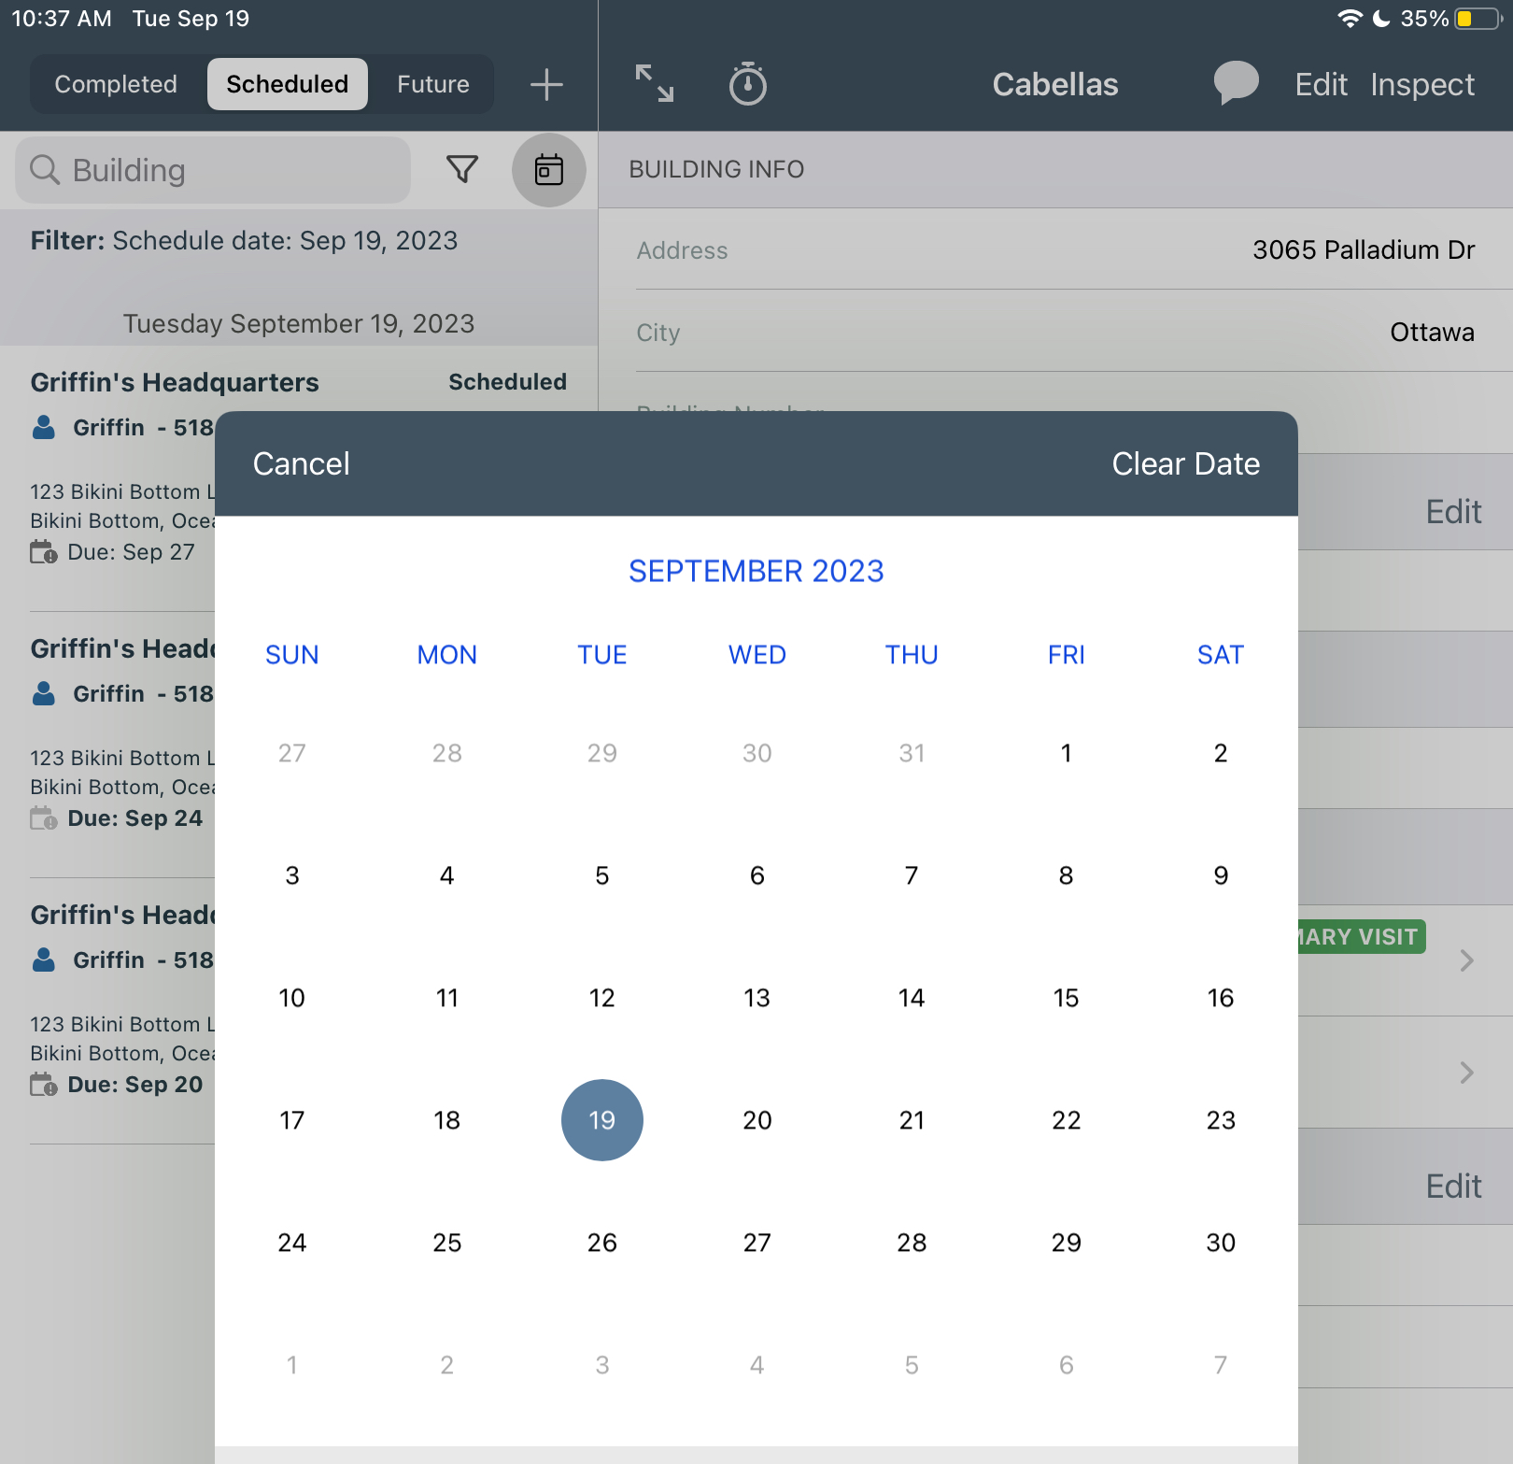Pick September 26 on the calendar

pyautogui.click(x=601, y=1243)
